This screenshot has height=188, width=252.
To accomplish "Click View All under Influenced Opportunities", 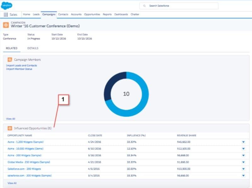I will [x=12, y=183].
